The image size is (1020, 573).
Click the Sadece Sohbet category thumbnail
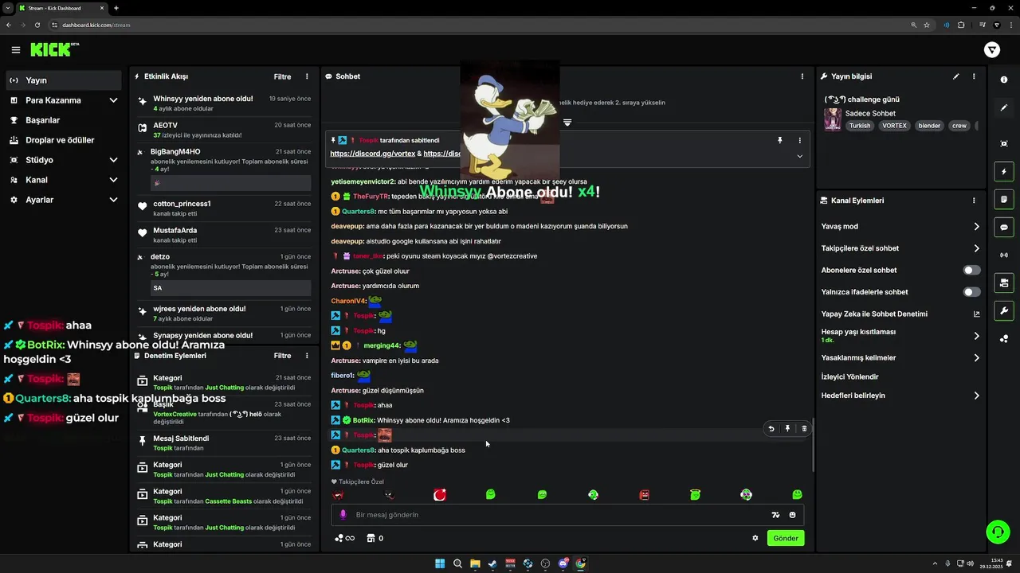click(833, 119)
